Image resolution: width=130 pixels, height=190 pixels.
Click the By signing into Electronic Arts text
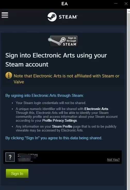pyautogui.click(x=45, y=96)
